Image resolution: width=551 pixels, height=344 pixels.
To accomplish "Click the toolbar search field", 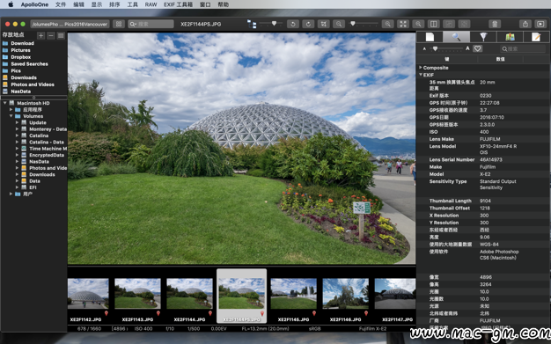I will point(151,24).
